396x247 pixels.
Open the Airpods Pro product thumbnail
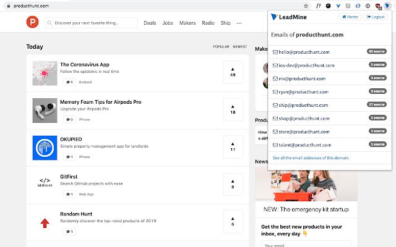click(45, 111)
